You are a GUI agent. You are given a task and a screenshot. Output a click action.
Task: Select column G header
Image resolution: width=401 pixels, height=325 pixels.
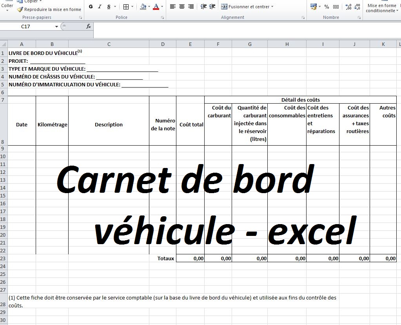(x=250, y=44)
